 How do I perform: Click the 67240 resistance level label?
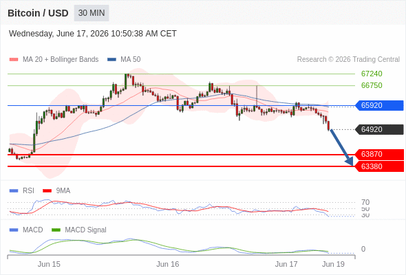[372, 74]
